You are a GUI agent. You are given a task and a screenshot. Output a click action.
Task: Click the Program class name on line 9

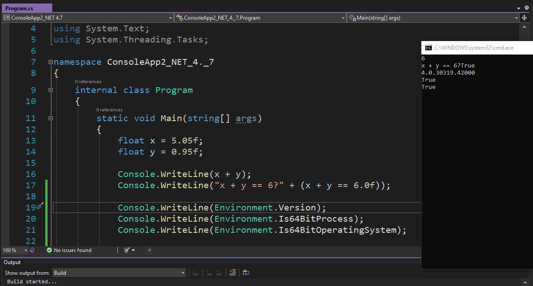(174, 90)
